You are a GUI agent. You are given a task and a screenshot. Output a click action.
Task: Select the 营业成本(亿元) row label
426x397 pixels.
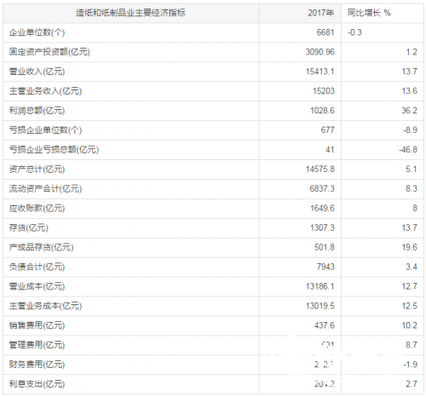37,286
